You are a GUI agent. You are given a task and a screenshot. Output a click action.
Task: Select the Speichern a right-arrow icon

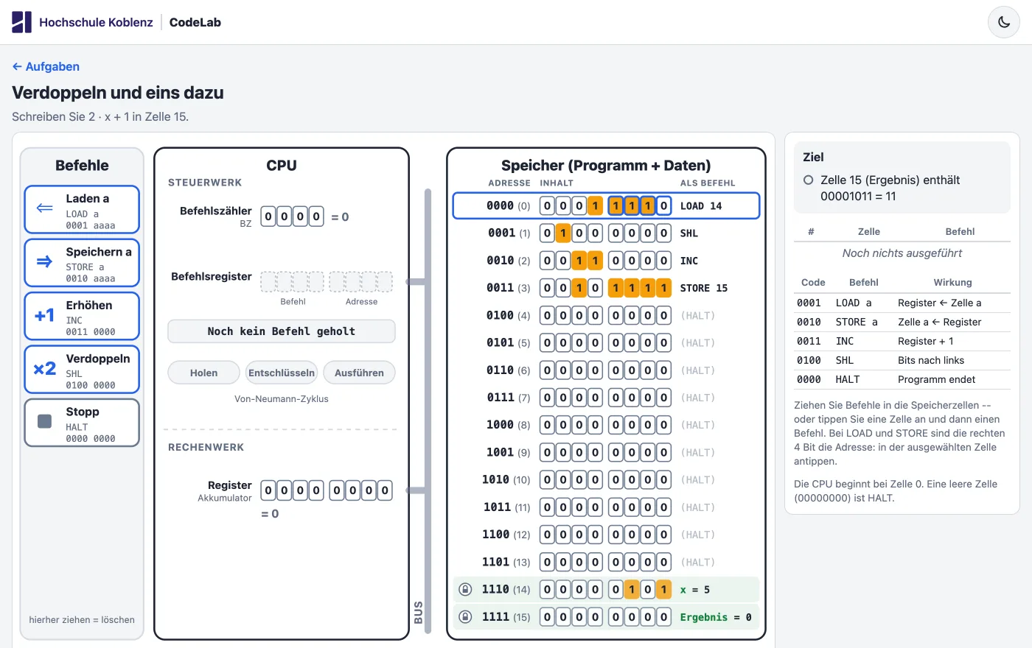[44, 261]
